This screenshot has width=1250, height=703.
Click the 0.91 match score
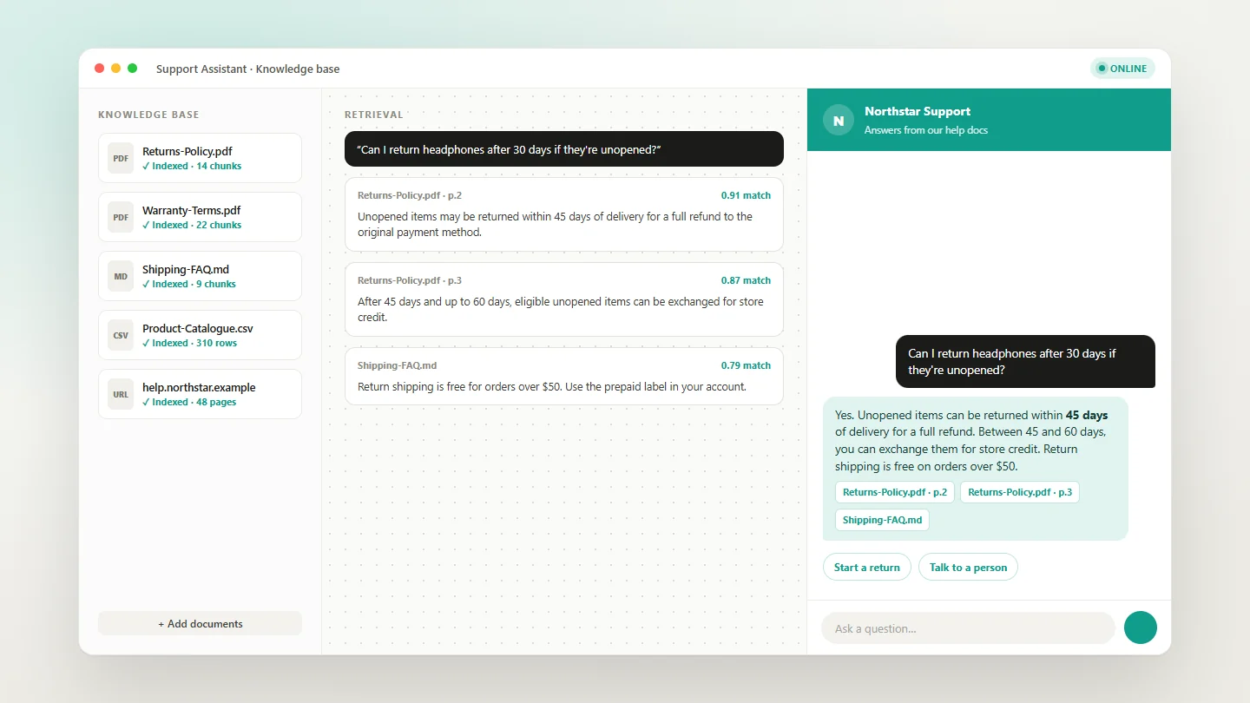point(746,196)
